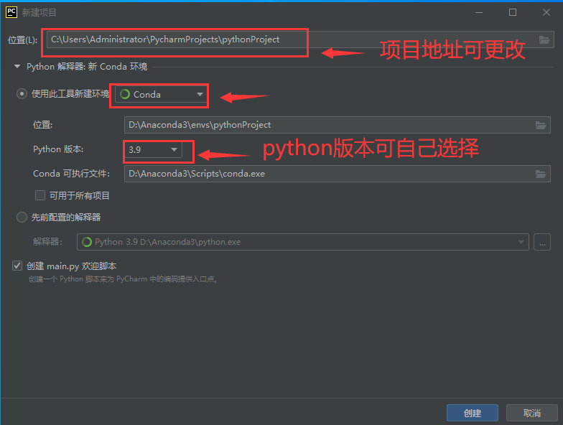
Task: Click the 'Python 版本:' label
Action: (58, 149)
